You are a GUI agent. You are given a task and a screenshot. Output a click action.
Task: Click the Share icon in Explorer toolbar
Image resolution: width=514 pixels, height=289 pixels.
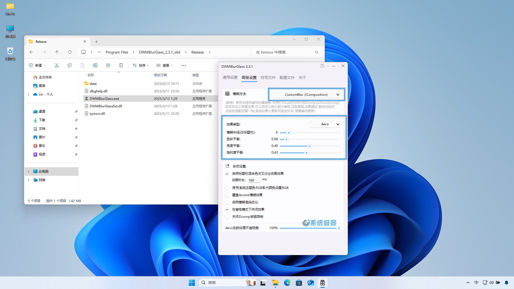click(108, 65)
